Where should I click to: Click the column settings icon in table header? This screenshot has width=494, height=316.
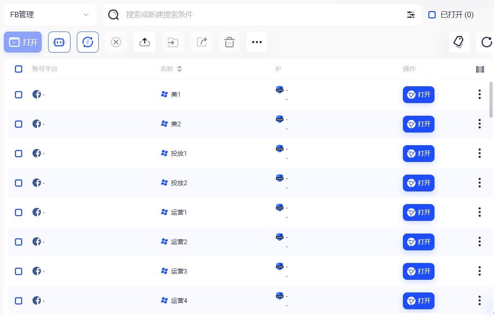[x=480, y=69]
